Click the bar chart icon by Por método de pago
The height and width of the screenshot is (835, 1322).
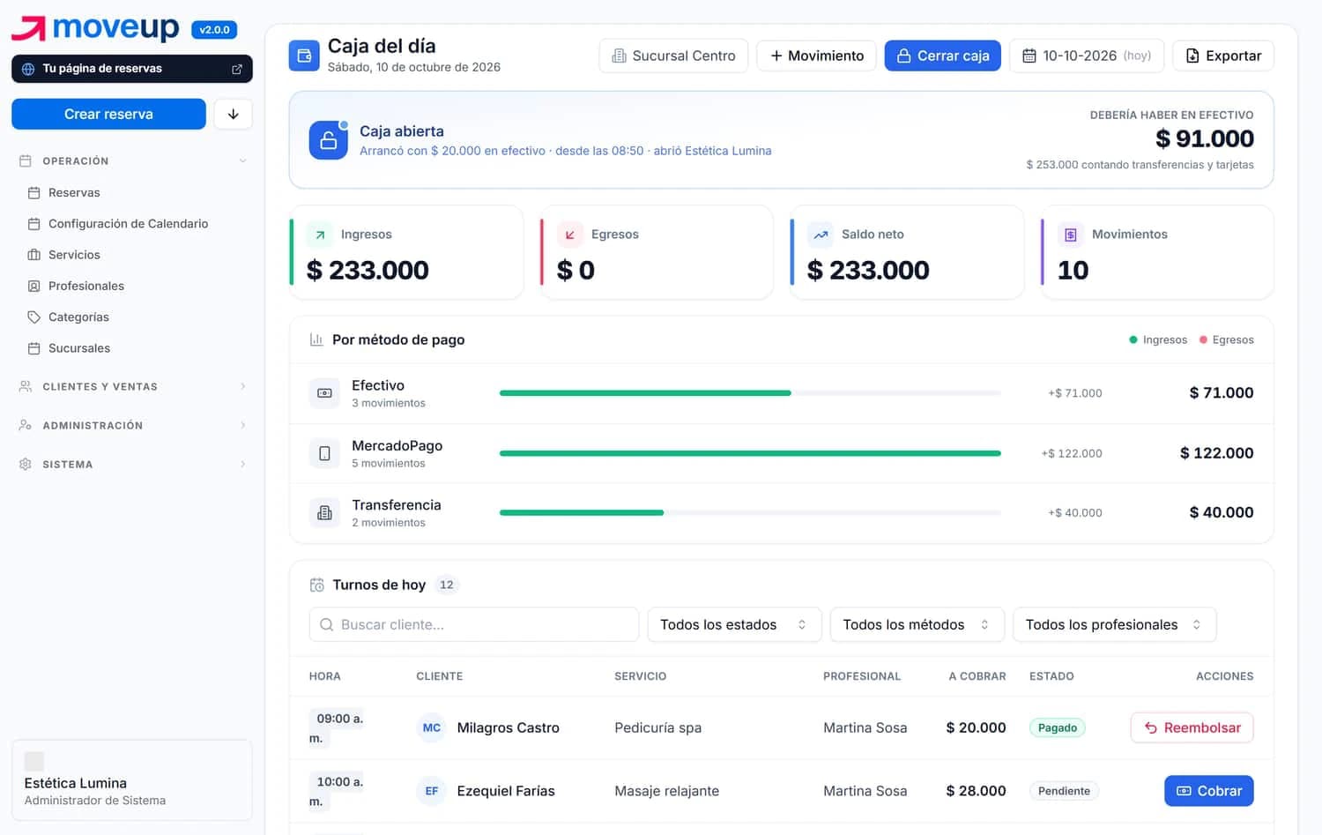(316, 339)
